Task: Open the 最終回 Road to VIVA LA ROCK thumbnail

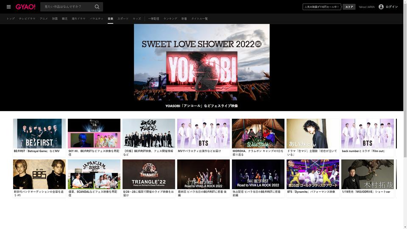Action: click(x=203, y=174)
